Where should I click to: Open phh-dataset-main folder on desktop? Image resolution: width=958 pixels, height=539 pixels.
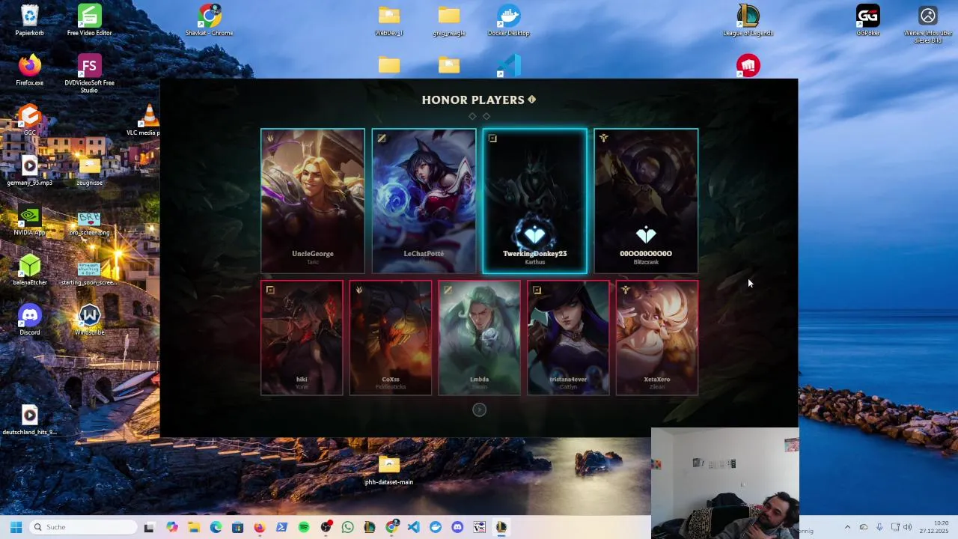tap(389, 469)
